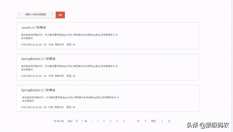Open the middle card's SpringBoot从入门到精通 title
Viewport: 233px width, 132px height.
[x=38, y=59]
